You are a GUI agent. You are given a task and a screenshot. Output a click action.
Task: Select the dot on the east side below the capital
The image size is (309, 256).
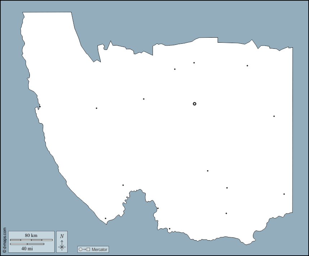(274, 116)
